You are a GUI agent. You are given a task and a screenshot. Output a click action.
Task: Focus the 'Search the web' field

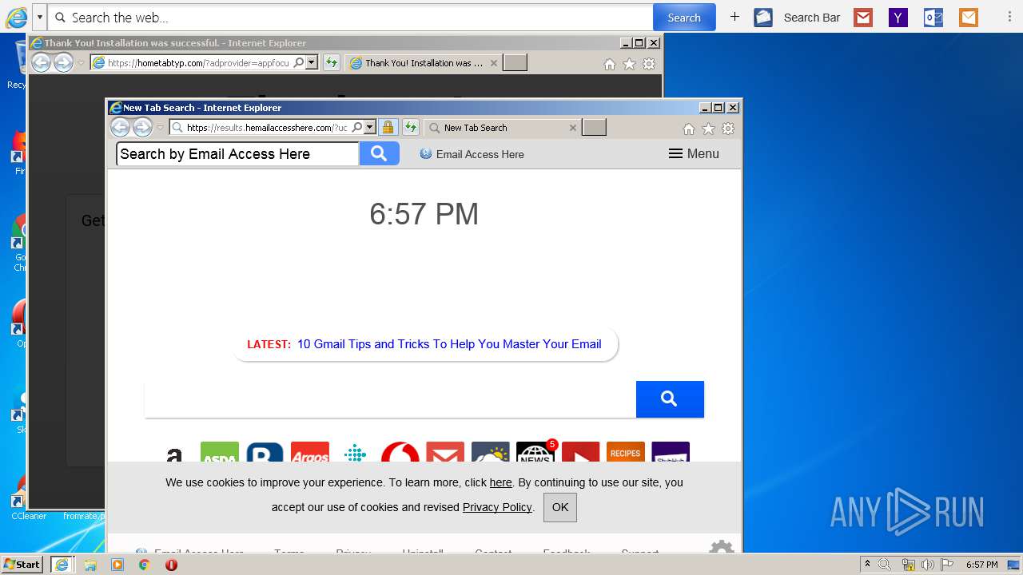coord(350,18)
